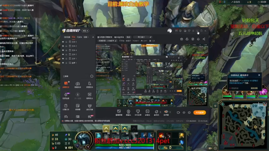Toggle lock on layer 文本2

click(66, 46)
